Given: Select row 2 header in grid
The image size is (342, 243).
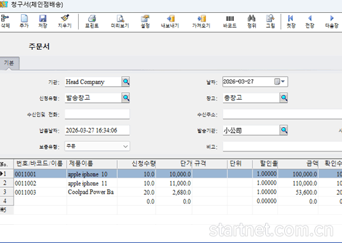Looking at the screenshot, I should click(x=7, y=183).
